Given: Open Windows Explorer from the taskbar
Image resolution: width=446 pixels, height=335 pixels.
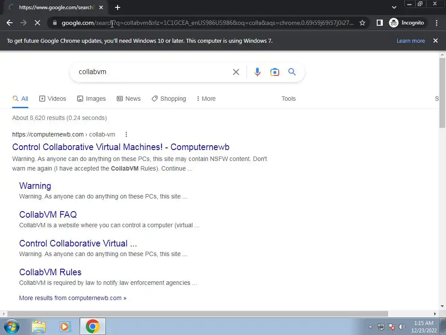Looking at the screenshot, I should coord(39,327).
